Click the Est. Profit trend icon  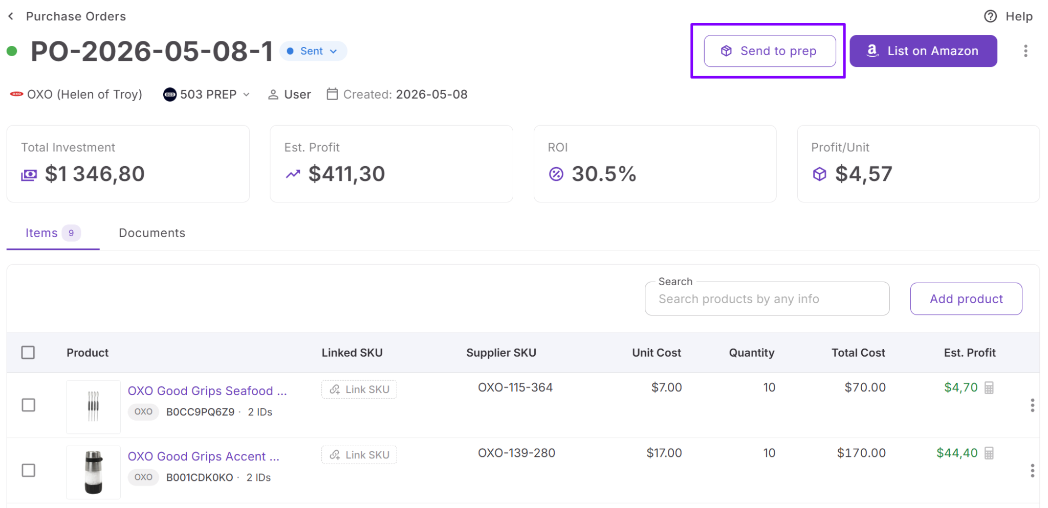click(x=293, y=174)
